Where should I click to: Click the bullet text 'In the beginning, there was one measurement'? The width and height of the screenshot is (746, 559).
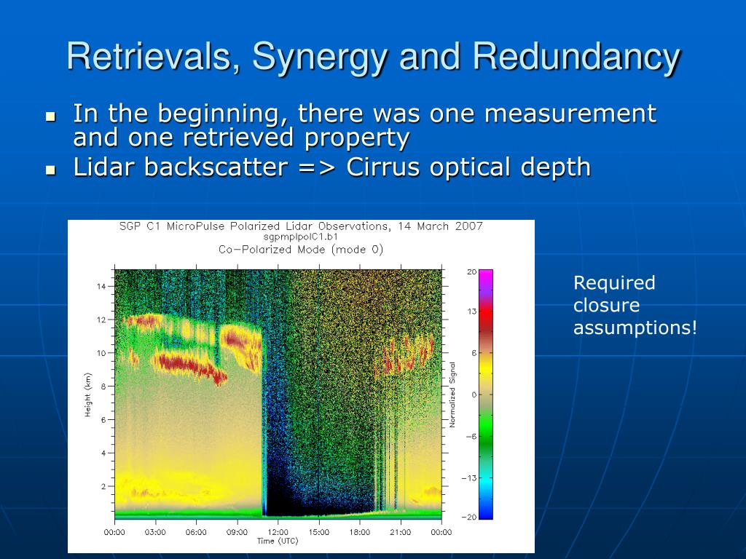point(364,114)
